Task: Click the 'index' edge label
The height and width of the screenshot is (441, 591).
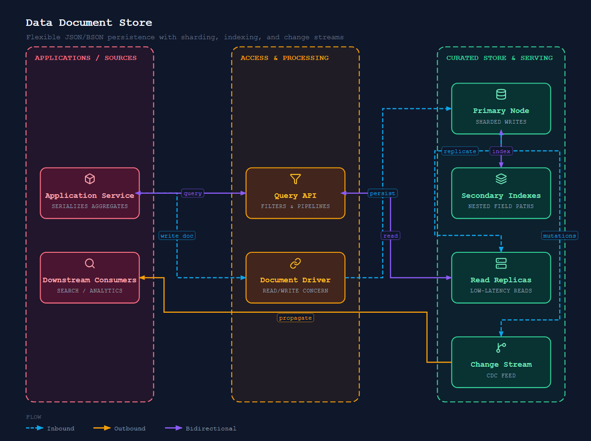Action: click(x=501, y=151)
